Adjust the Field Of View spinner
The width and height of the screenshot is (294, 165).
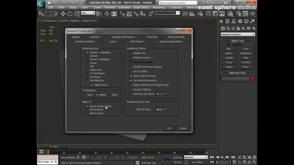(166, 110)
